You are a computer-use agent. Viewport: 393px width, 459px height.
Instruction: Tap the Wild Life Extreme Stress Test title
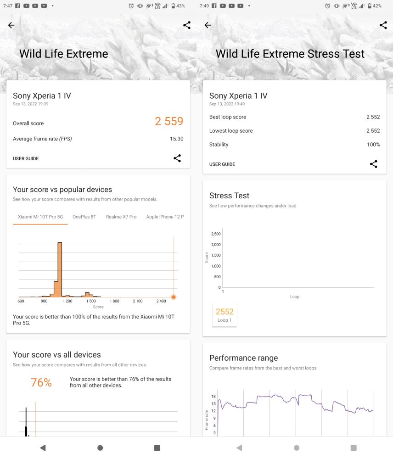click(x=290, y=54)
